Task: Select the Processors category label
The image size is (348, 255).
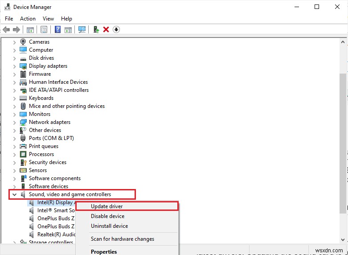Action: 41,154
